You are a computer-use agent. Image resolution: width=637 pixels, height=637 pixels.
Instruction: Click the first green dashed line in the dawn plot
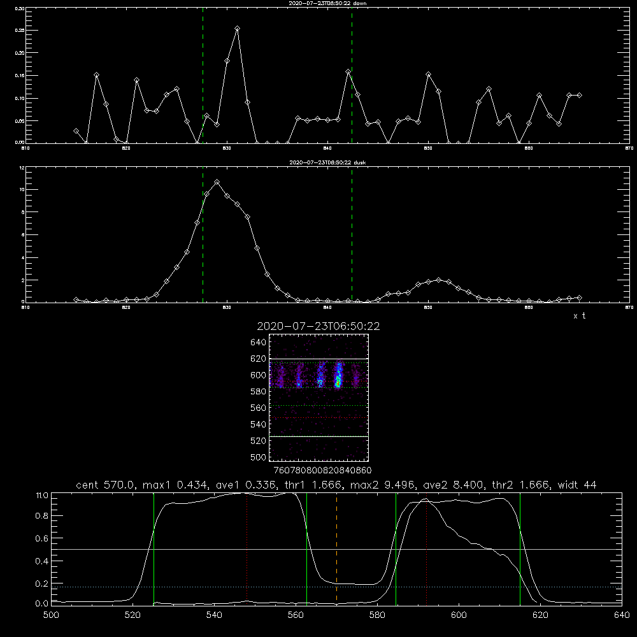203,75
